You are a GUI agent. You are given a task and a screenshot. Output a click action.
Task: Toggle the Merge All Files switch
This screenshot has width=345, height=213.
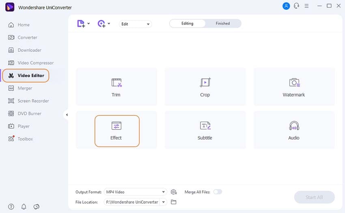[x=218, y=192]
